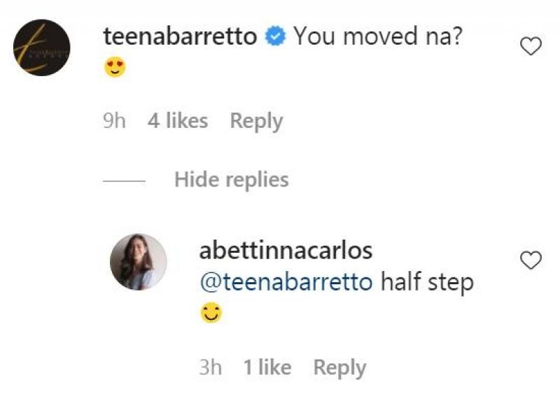Click the 9h timestamp on the top comment

113,120
